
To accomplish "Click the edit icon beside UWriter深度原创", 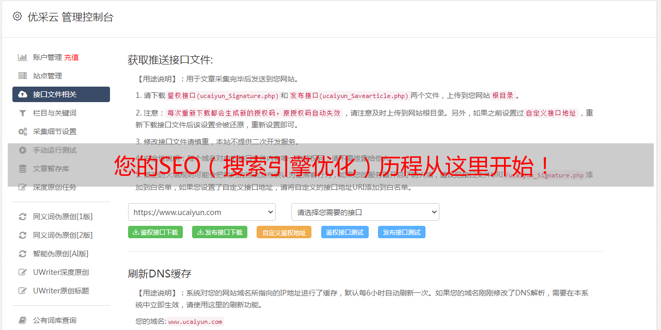I will tap(23, 272).
